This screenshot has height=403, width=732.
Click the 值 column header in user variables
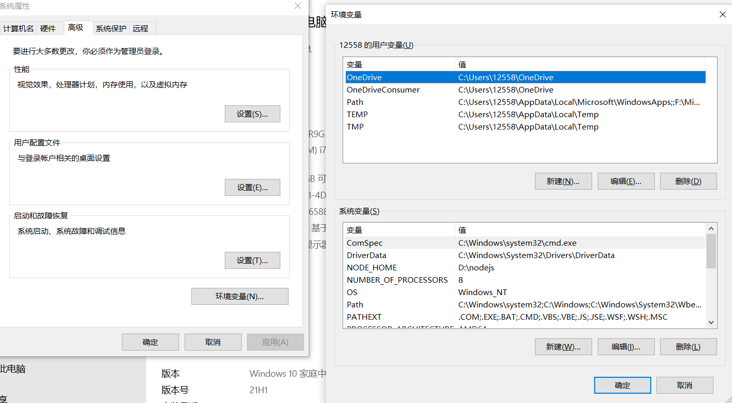580,65
